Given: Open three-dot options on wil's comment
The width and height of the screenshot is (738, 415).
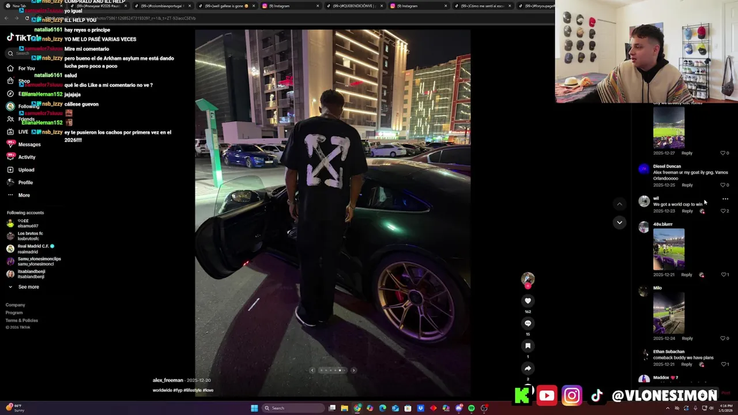Looking at the screenshot, I should 725,199.
